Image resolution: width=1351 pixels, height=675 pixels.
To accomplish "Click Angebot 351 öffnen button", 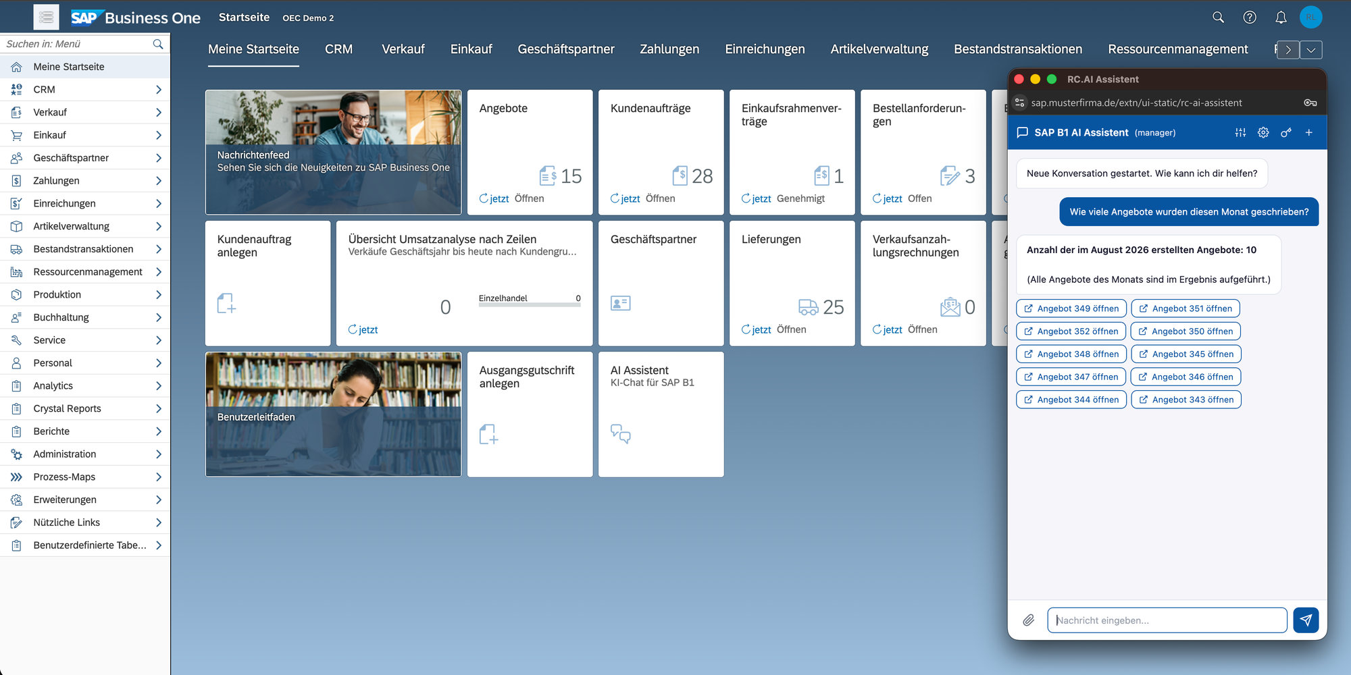I will coord(1186,308).
